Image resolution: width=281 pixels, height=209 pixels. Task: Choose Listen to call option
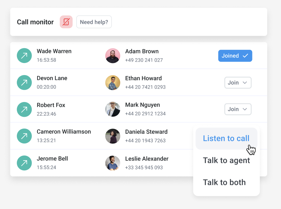(x=226, y=138)
